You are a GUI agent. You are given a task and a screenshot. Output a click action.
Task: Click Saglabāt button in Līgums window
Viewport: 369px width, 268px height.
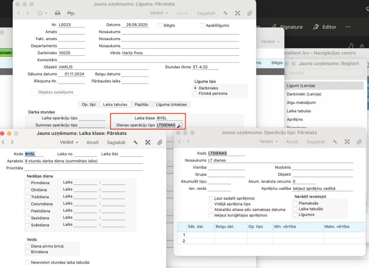(x=206, y=13)
